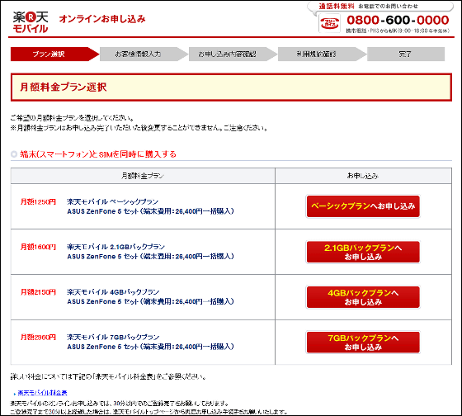Select the 利用規約確認 step
Screen dimensions: 462x416
click(x=322, y=54)
